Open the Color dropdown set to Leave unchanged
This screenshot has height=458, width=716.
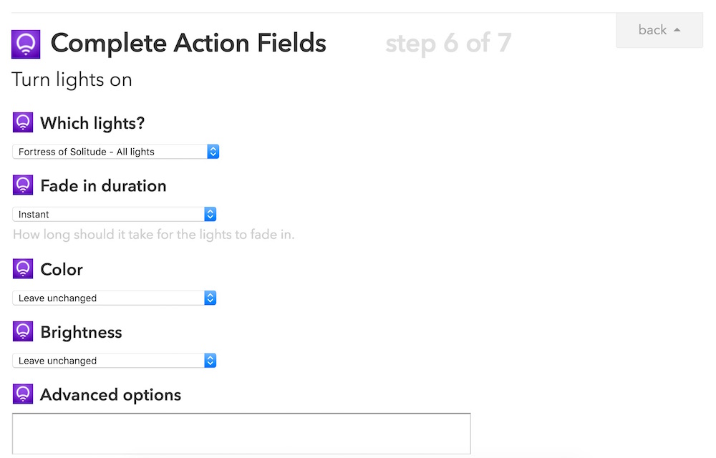(x=115, y=298)
